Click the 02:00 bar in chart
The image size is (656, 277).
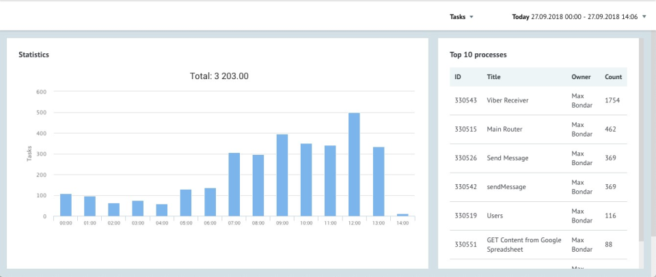(x=114, y=209)
